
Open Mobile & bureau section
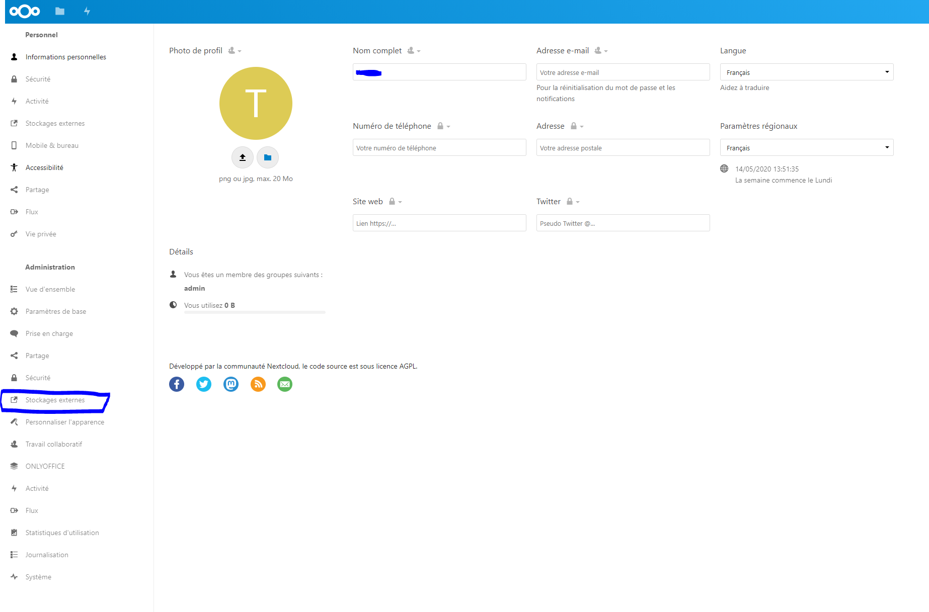tap(52, 145)
